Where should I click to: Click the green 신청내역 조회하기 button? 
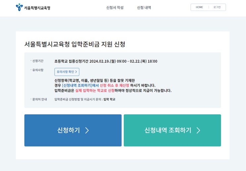pos(172,130)
